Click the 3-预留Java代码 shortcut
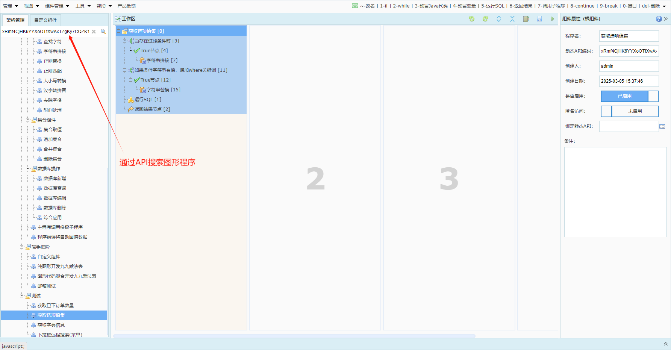Image resolution: width=671 pixels, height=350 pixels. (x=431, y=6)
